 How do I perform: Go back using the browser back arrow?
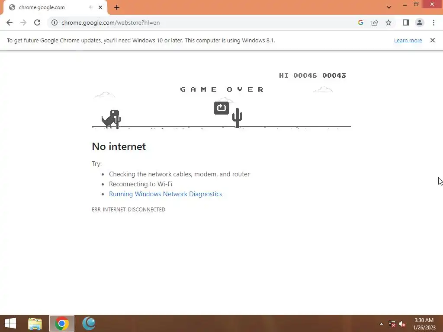point(10,22)
